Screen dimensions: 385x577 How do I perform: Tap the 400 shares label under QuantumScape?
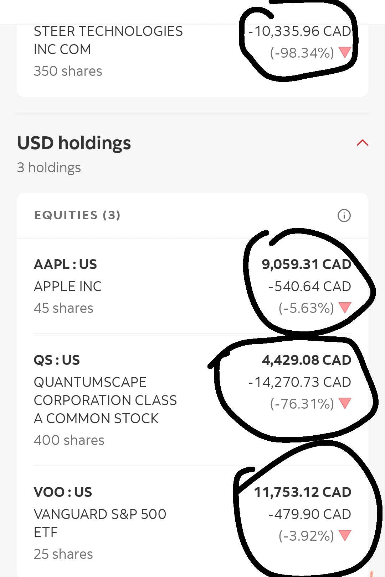coord(69,440)
